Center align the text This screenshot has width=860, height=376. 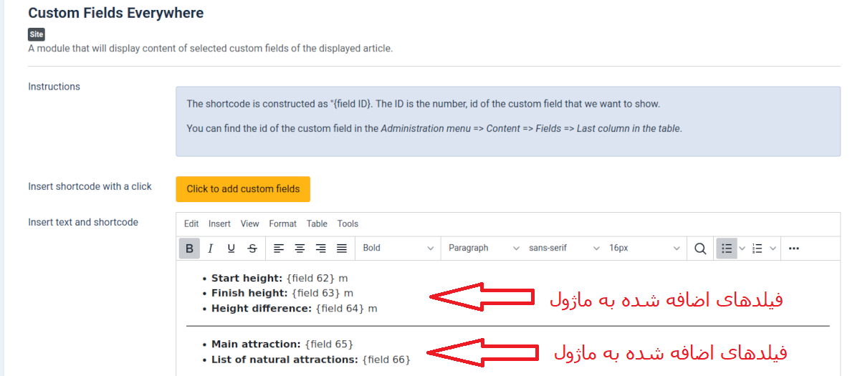click(x=300, y=249)
